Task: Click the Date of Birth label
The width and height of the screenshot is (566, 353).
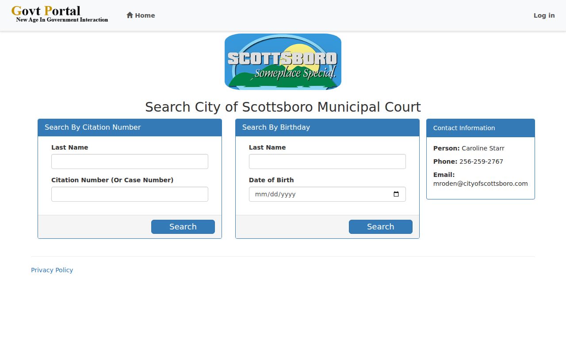Action: coord(271,180)
